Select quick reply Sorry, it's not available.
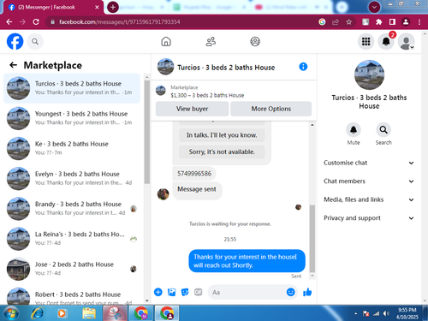The image size is (428, 321). pos(222,152)
